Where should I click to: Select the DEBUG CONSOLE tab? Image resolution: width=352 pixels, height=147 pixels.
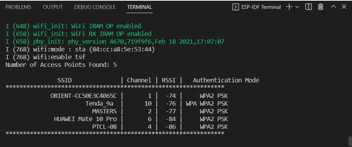pyautogui.click(x=95, y=7)
